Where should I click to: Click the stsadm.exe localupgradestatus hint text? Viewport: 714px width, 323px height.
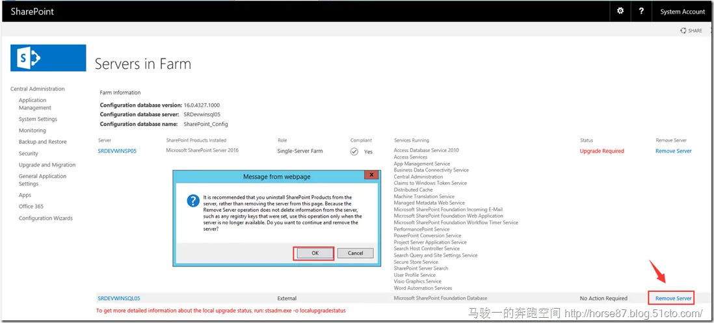[x=220, y=311]
